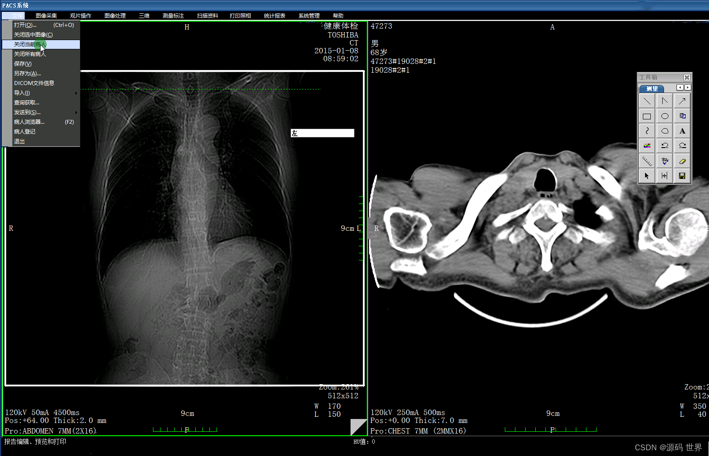Close the 工具箱 toolbox panel
Image resolution: width=709 pixels, height=456 pixels.
point(687,78)
